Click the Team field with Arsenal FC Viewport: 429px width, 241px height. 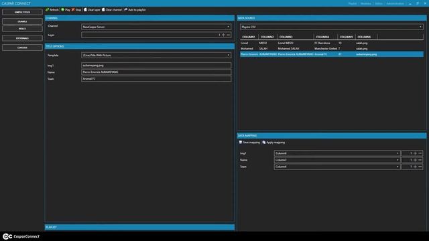(156, 79)
